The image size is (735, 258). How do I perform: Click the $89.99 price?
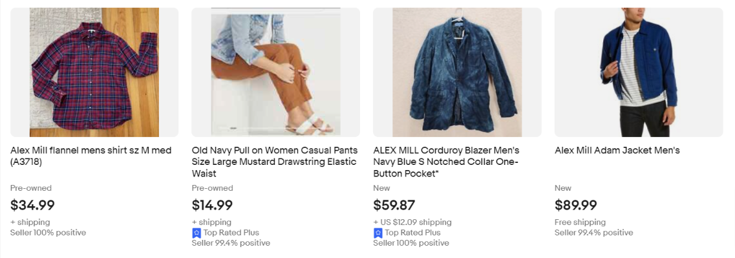(575, 206)
